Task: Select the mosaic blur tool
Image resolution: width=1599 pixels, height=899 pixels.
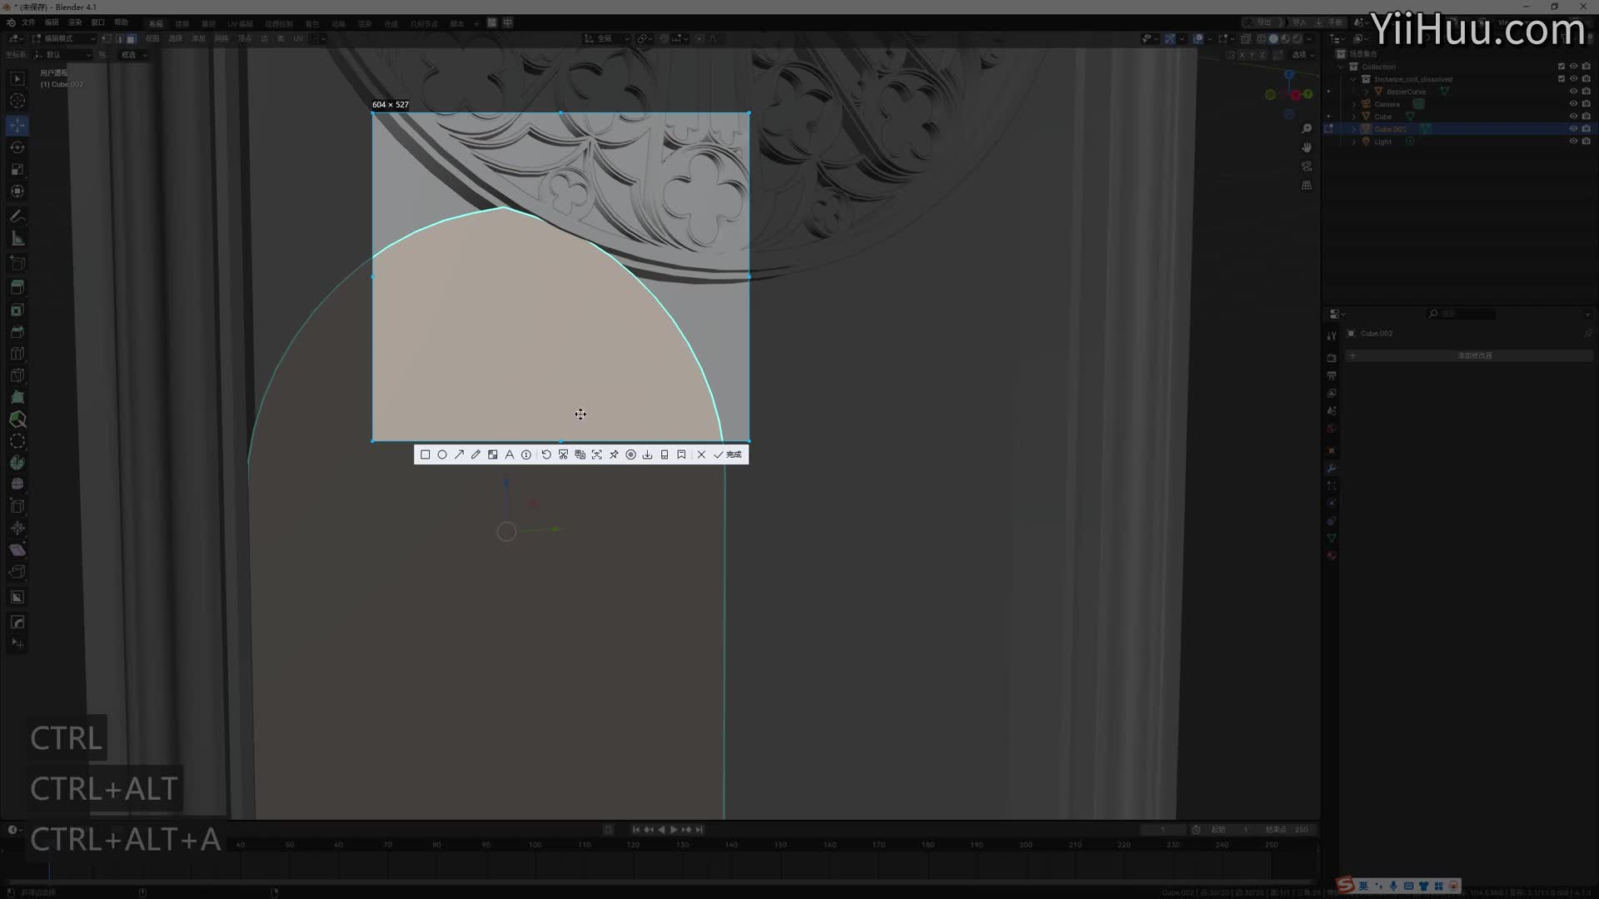Action: tap(492, 454)
